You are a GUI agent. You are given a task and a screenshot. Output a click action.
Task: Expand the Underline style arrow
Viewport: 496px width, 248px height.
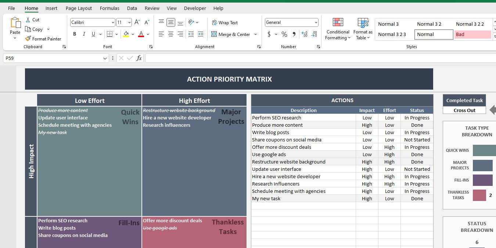click(x=100, y=34)
